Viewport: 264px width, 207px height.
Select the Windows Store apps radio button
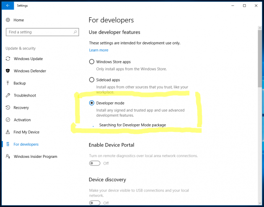[92, 62]
